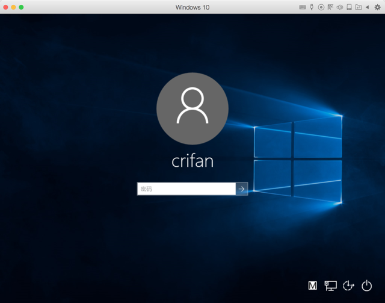The height and width of the screenshot is (303, 385).
Task: Open network connection icon on the lock screen
Action: [x=330, y=286]
